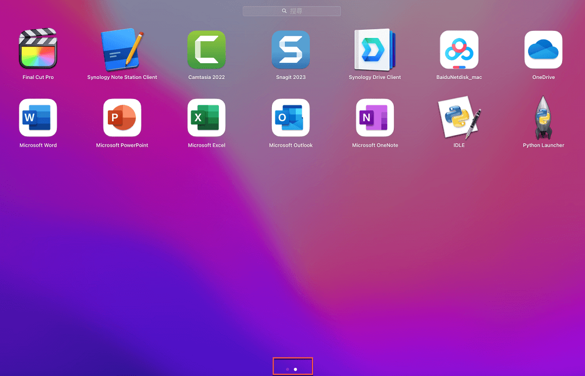This screenshot has height=376, width=585.
Task: Click the "Microsoft PowerPoint" label text
Action: (122, 146)
